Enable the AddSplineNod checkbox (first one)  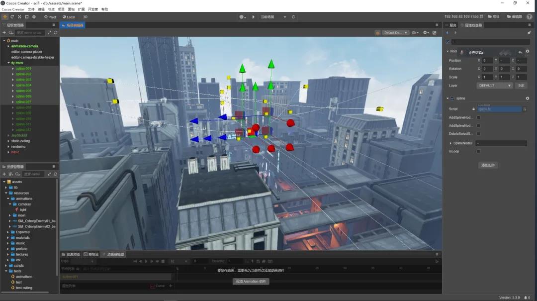[x=478, y=118]
